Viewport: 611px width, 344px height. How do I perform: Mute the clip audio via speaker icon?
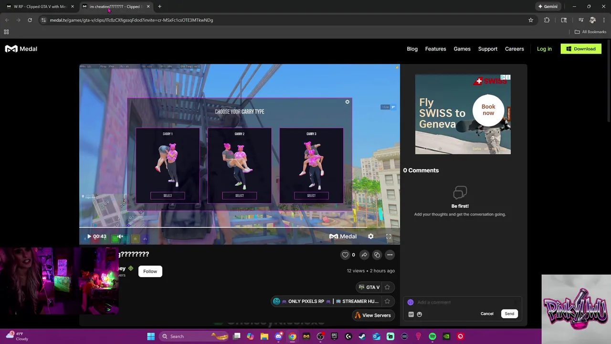(x=120, y=236)
